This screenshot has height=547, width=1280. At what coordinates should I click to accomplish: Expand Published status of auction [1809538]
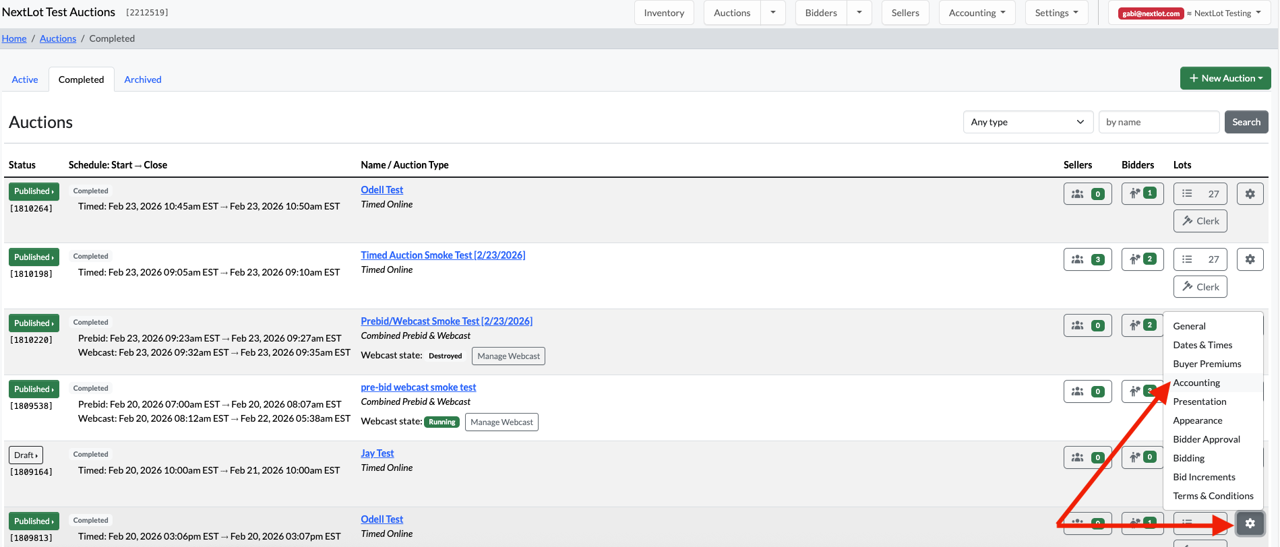34,389
